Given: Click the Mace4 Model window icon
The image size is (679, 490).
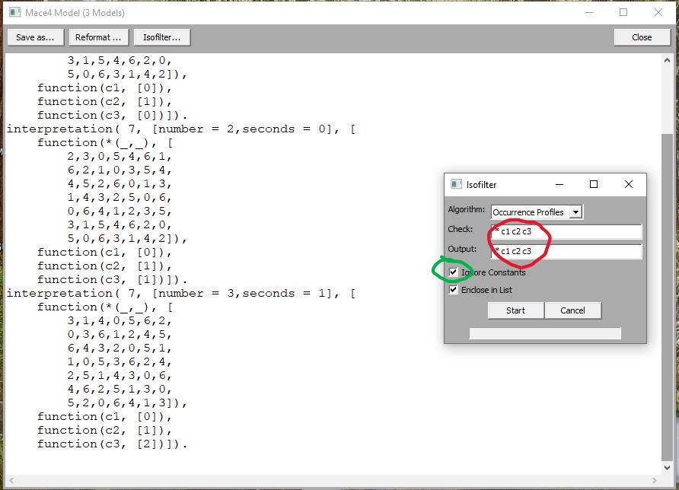Looking at the screenshot, I should tap(15, 12).
